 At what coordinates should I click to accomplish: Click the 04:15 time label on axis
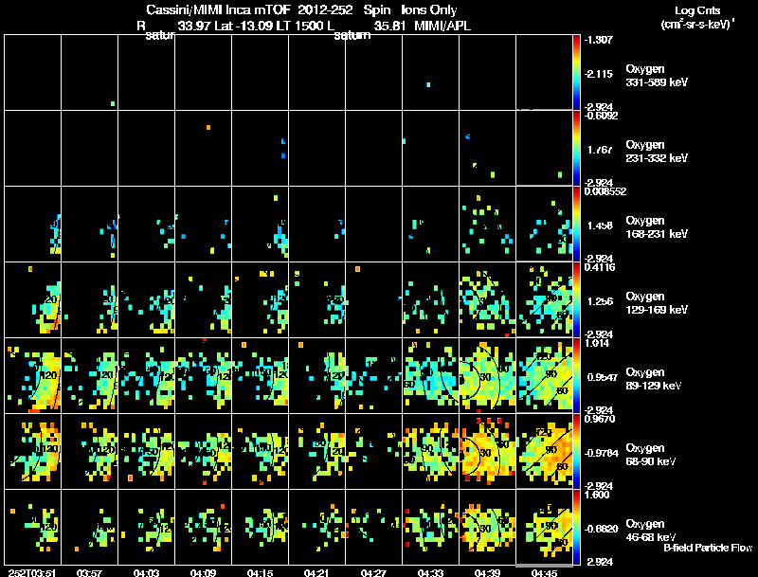(x=260, y=572)
